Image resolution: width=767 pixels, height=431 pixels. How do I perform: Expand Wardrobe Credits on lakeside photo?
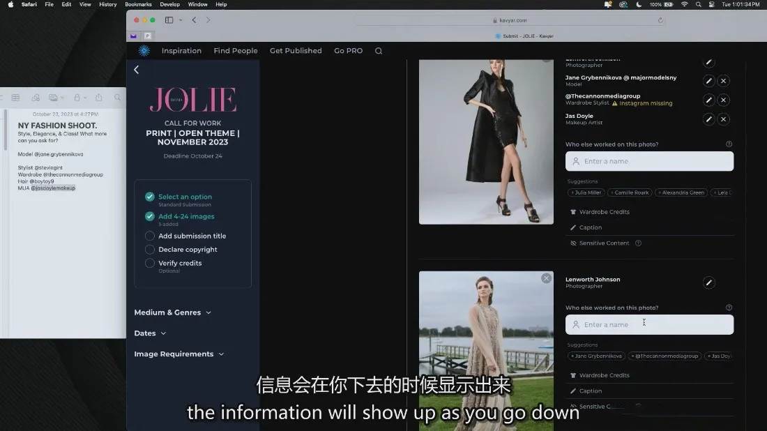pyautogui.click(x=600, y=375)
